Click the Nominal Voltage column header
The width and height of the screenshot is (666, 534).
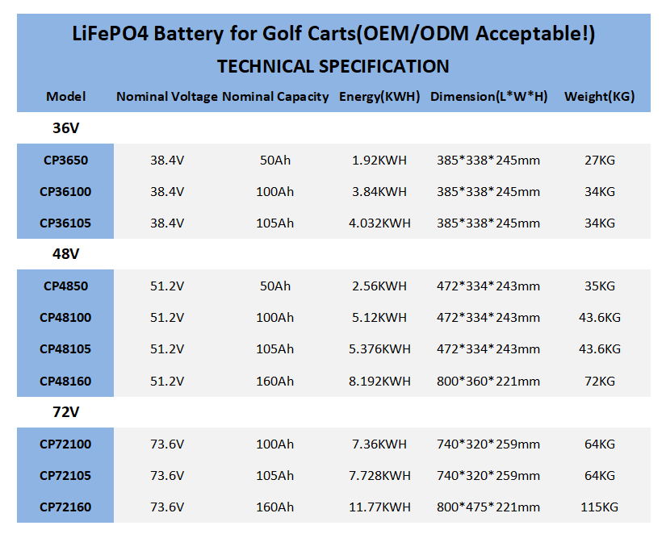pyautogui.click(x=167, y=97)
